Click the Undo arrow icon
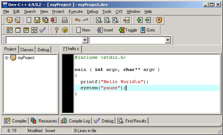The width and height of the screenshot is (223, 135). pyautogui.click(x=77, y=20)
